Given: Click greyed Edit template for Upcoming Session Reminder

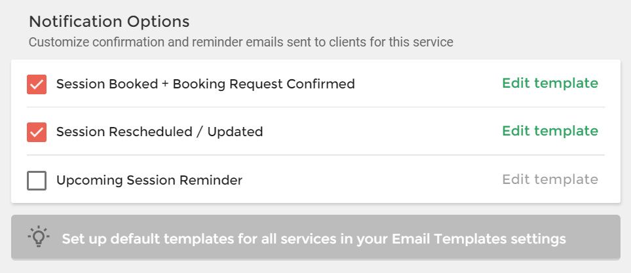Looking at the screenshot, I should pyautogui.click(x=550, y=180).
